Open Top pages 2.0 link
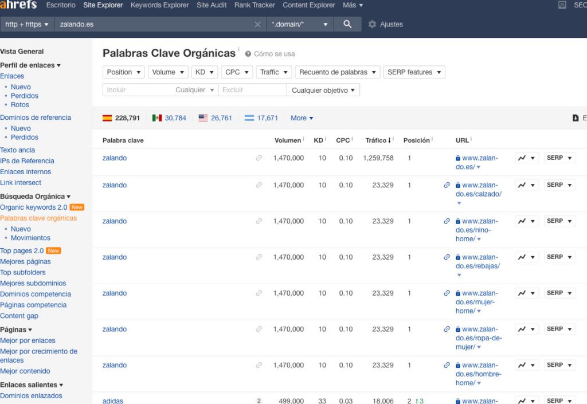This screenshot has width=587, height=404. point(22,250)
